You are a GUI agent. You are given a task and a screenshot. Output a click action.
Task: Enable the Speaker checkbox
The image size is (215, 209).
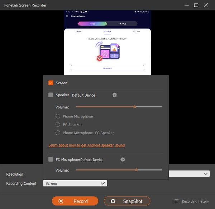pyautogui.click(x=51, y=95)
